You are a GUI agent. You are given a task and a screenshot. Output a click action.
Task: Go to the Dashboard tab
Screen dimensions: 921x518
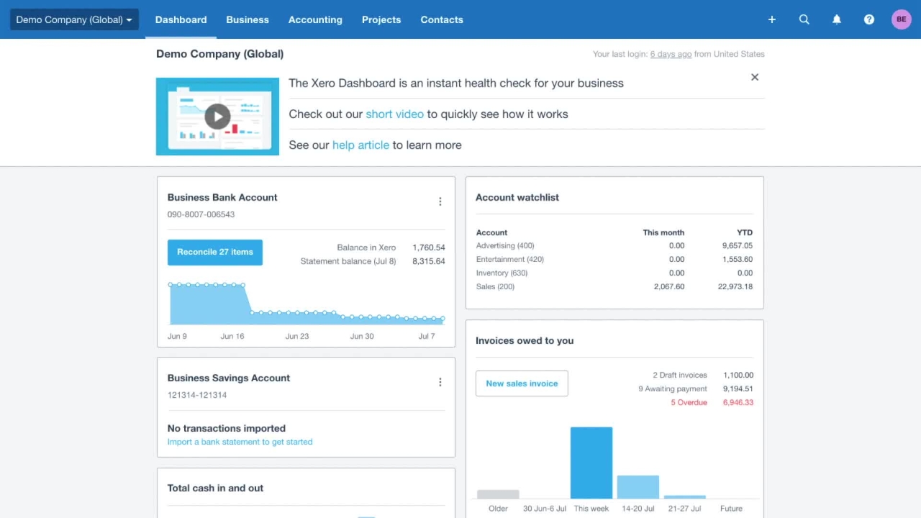coord(181,19)
